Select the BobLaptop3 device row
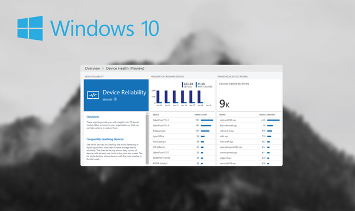Screen dimensions: 355x211 pyautogui.click(x=182, y=131)
